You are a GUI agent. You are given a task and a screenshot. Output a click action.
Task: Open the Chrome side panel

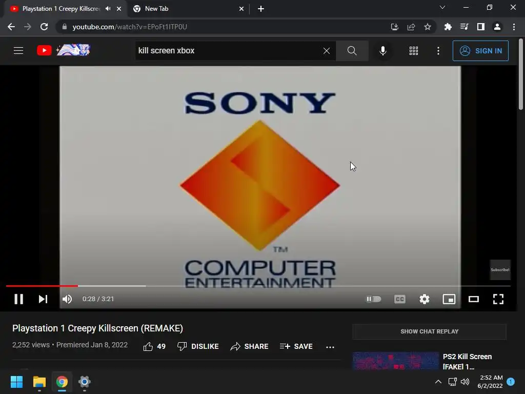pyautogui.click(x=481, y=27)
